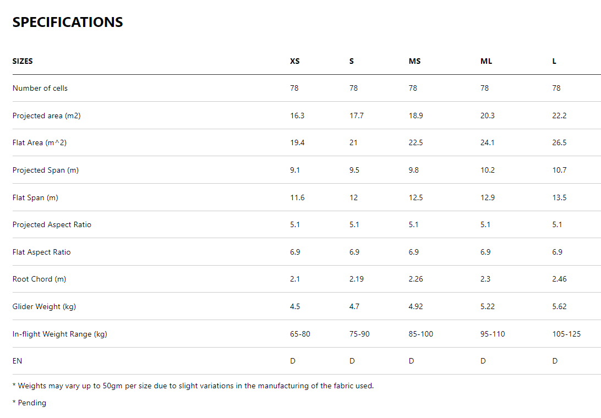Click the EN certification row label

[18, 361]
